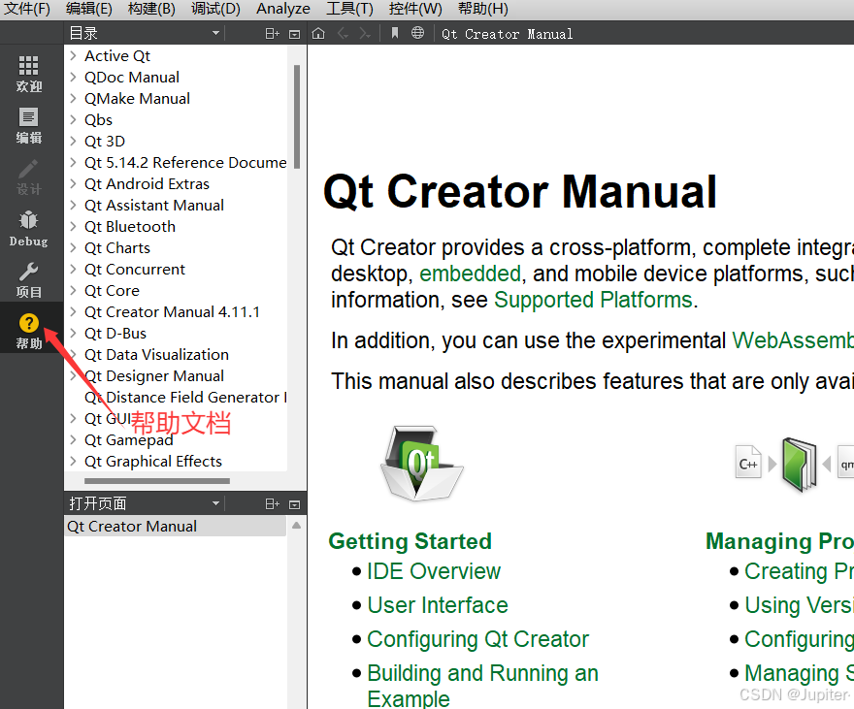Select Qt Data Visualization entry
This screenshot has height=709, width=854.
click(x=156, y=354)
